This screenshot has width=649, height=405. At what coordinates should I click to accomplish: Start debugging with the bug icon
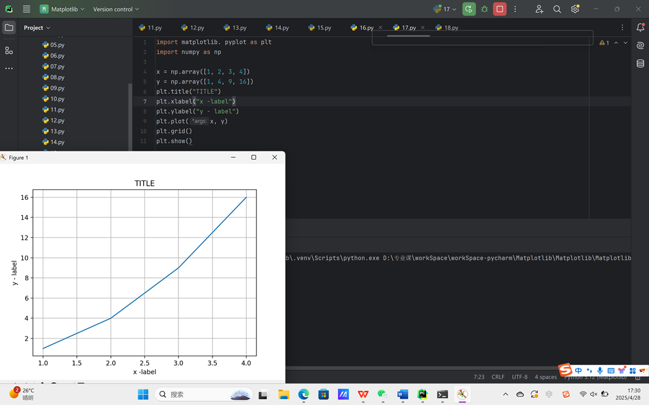tap(484, 9)
